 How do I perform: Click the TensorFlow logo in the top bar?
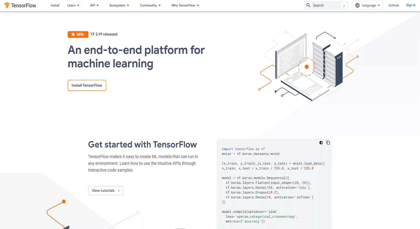[20, 5]
